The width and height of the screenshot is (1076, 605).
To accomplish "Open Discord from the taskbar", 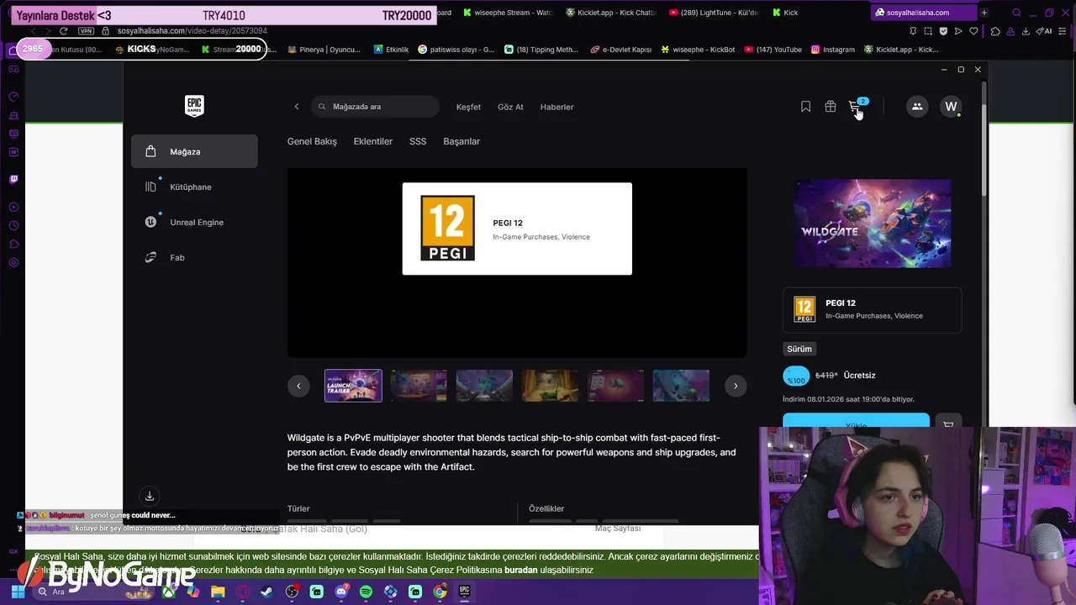I will [341, 592].
